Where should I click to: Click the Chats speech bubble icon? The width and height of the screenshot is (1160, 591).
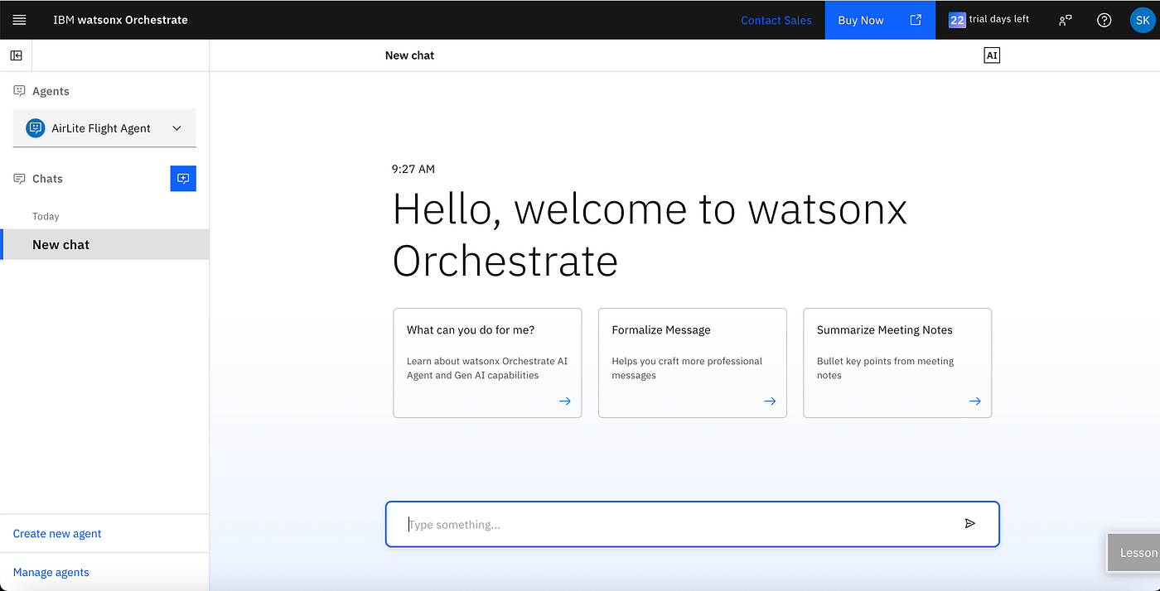tap(20, 179)
